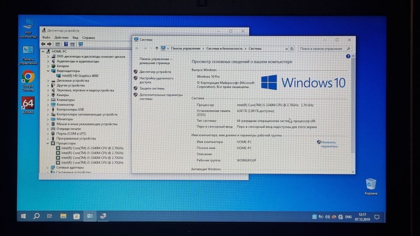Screen dimensions: 420x236
Task: Open Этот компьютер desktop icon
Action: click(x=28, y=28)
